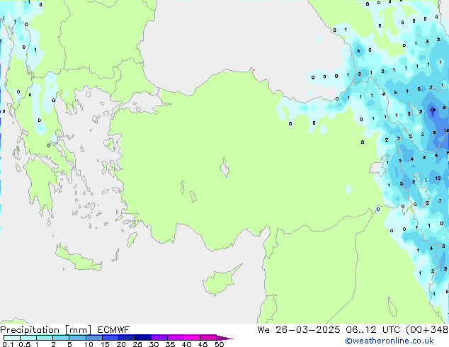Choose the 20–25 mm legend color swatch
Screen dimensions: 449x347
[127, 338]
